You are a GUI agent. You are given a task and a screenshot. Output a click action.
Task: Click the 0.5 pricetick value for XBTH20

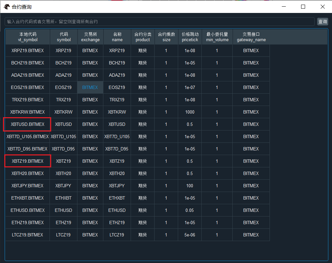pos(190,173)
